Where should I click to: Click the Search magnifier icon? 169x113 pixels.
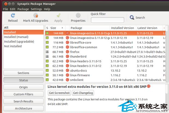(x=132, y=18)
